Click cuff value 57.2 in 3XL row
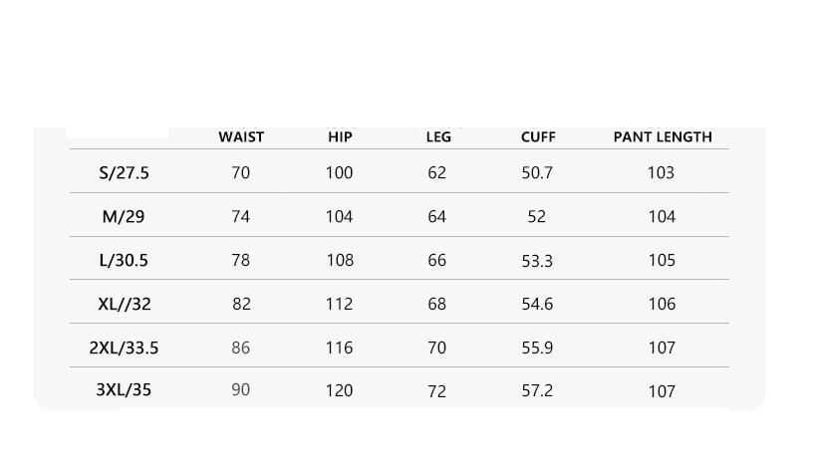 [537, 390]
